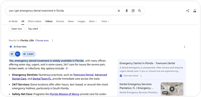Click the Choose area link
The height and width of the screenshot is (97, 201).
tap(42, 41)
